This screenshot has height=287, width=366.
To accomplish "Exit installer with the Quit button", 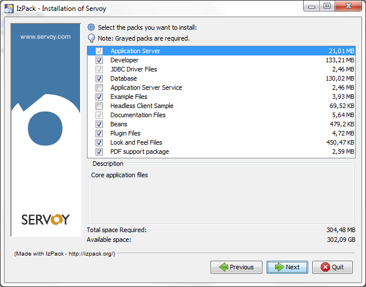I will [332, 267].
